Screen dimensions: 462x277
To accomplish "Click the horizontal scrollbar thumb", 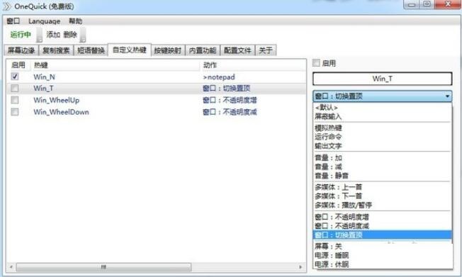I will pyautogui.click(x=103, y=267).
